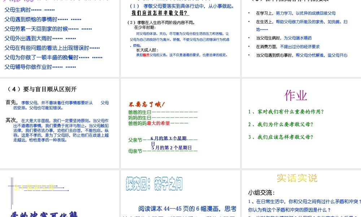Click the faint yellow title 3.1 我和父母
Image resolution: width=361 pixels, height=217 pixels.
pyautogui.click(x=34, y=187)
